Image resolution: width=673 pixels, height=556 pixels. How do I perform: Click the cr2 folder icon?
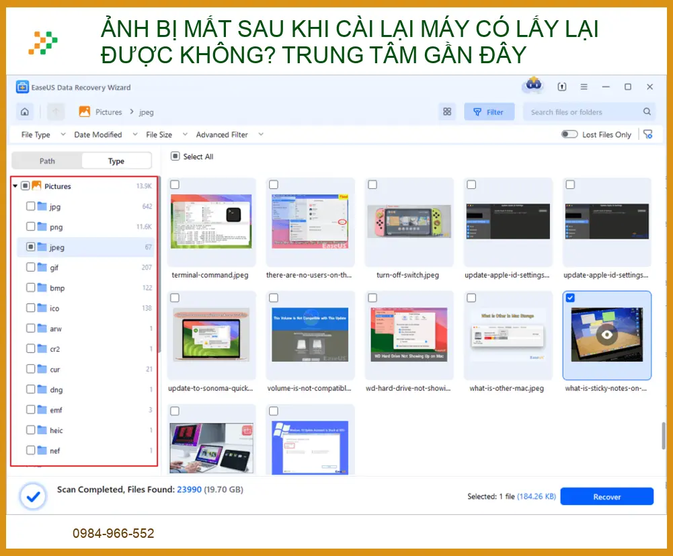(x=42, y=348)
